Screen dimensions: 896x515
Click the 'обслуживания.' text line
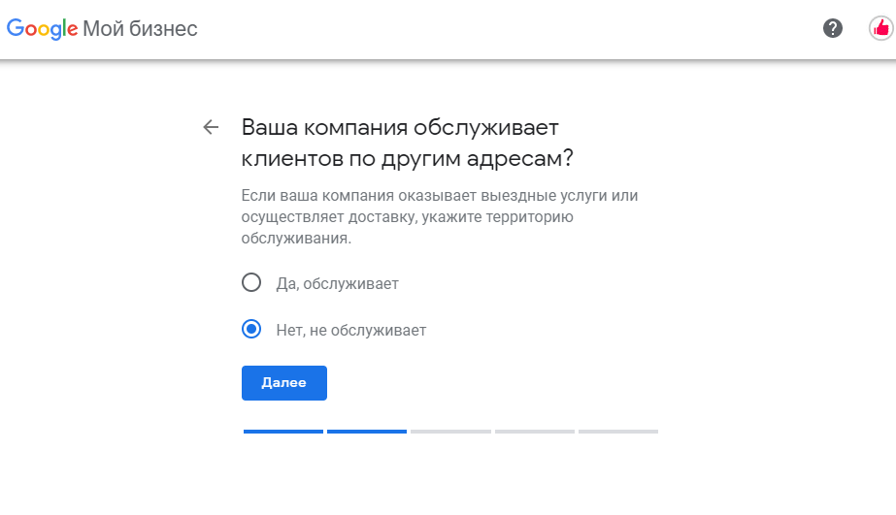296,239
